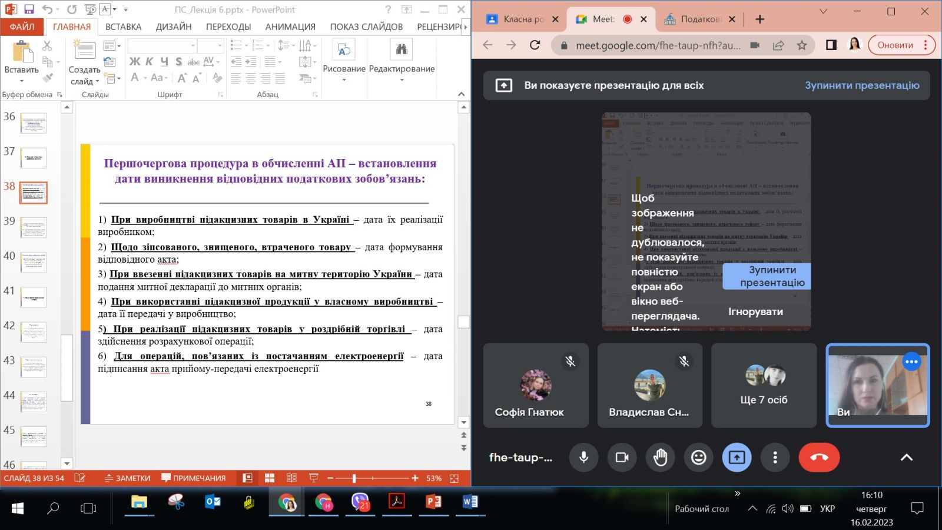Click the raise hand icon in Meet
Screen dimensions: 942x530
[x=660, y=458]
